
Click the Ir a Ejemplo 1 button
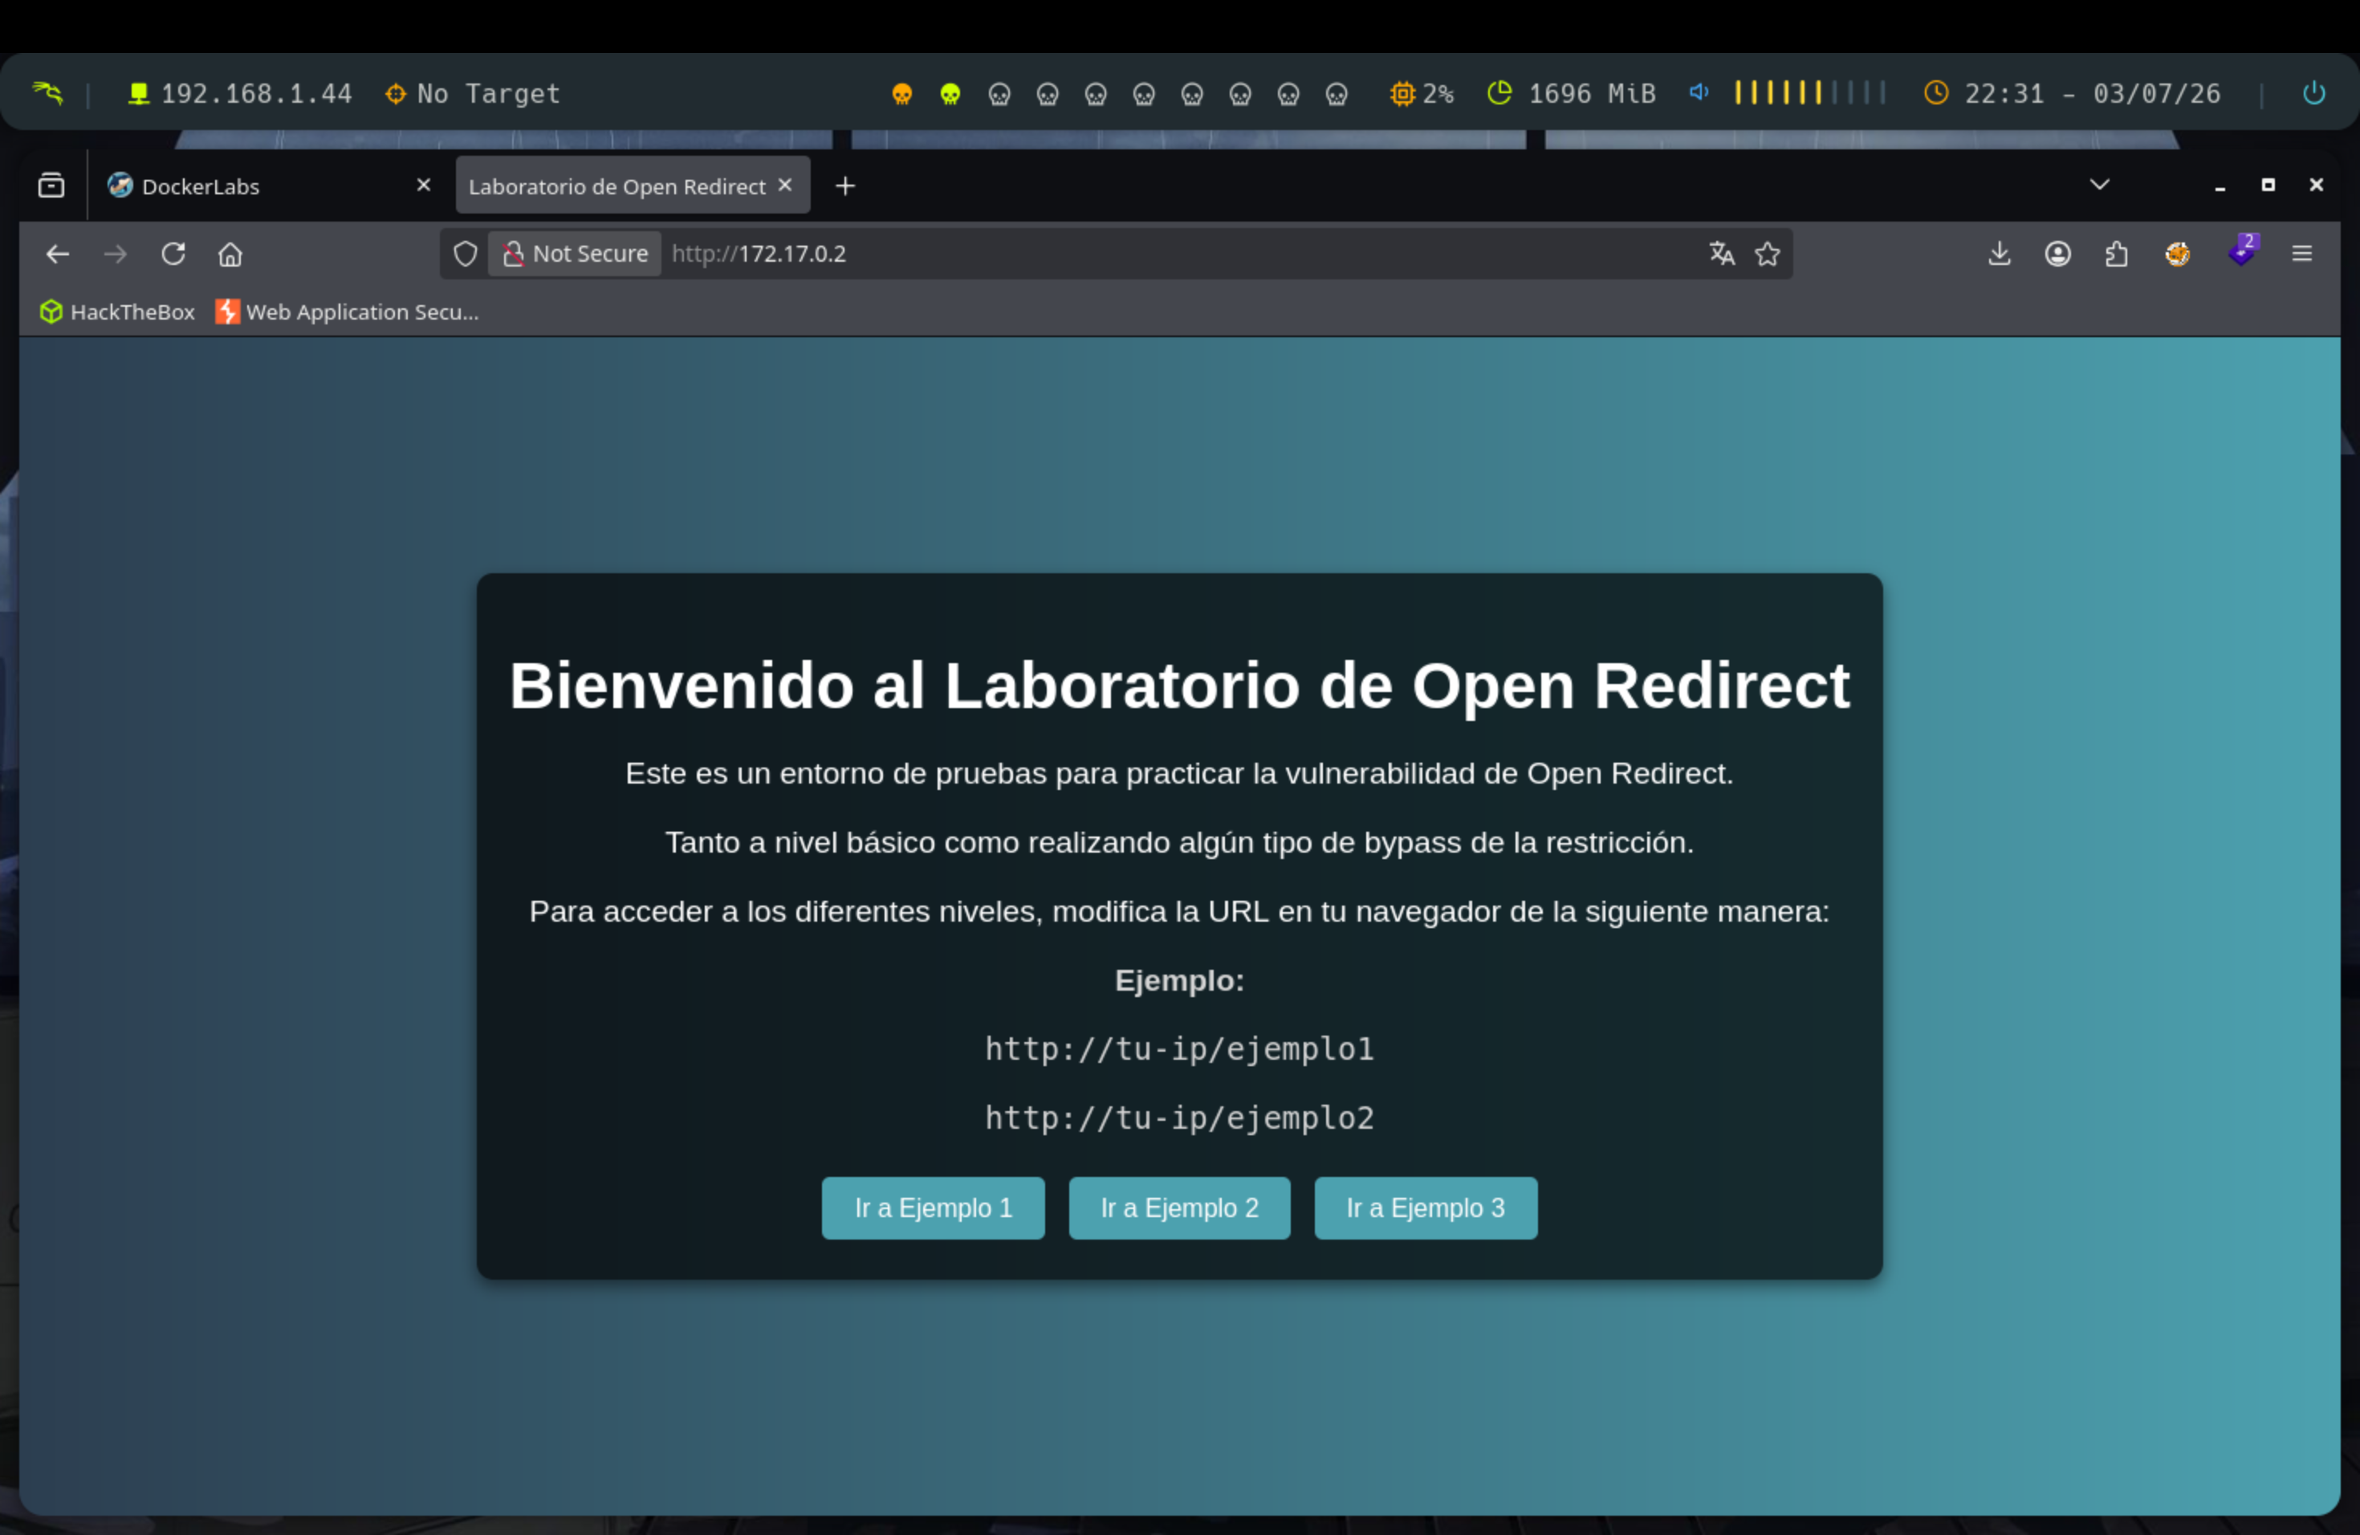point(933,1207)
